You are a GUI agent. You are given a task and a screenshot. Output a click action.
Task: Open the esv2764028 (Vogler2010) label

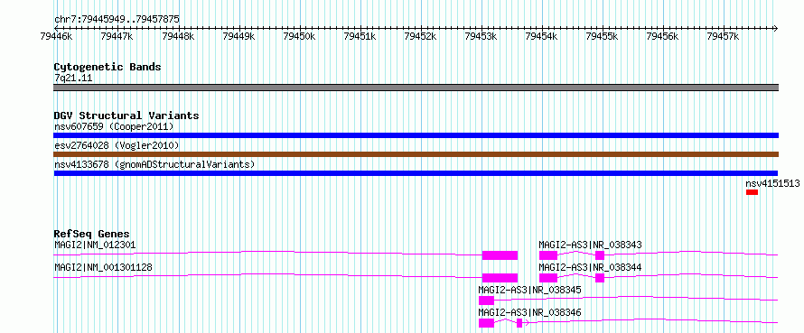(117, 146)
